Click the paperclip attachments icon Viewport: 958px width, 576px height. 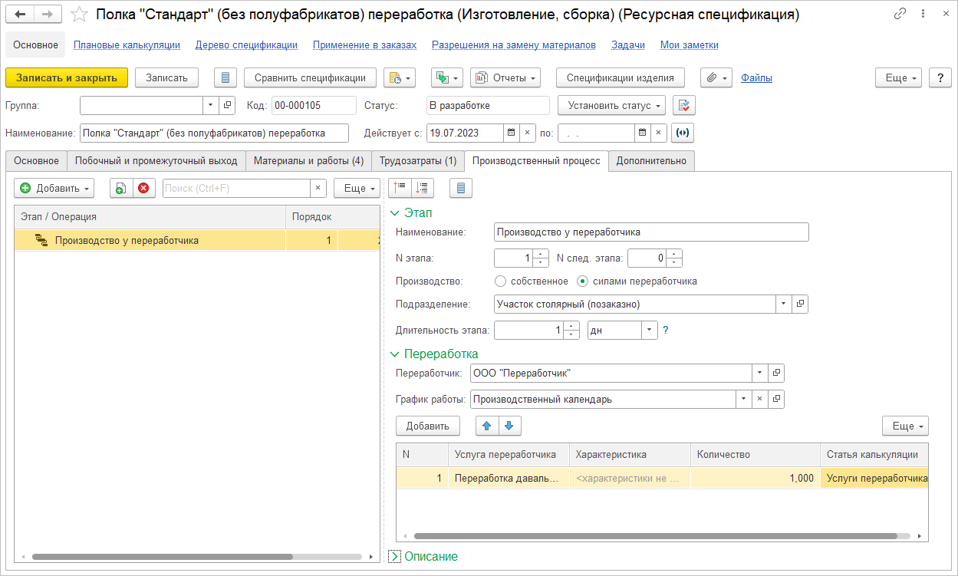point(712,77)
